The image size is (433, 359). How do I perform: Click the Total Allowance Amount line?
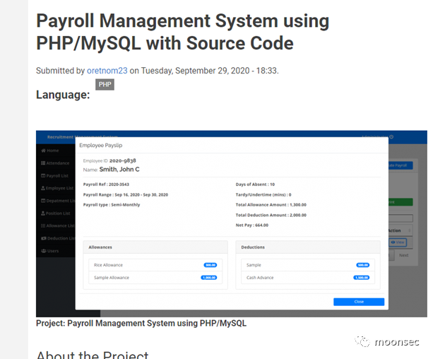pos(271,205)
